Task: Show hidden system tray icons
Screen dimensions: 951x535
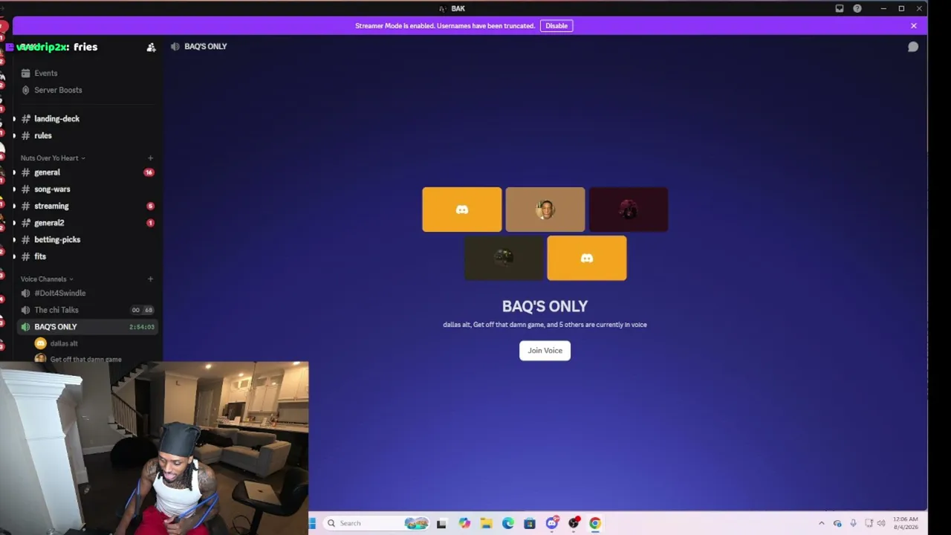Action: 822,523
